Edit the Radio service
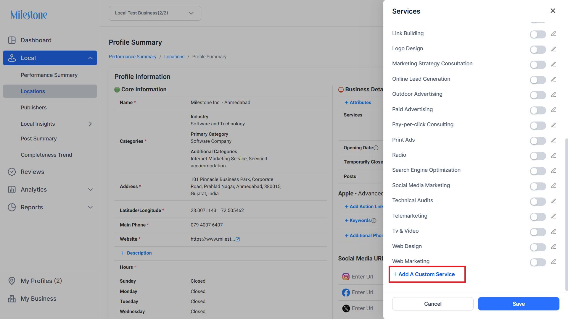This screenshot has height=319, width=568. point(553,156)
